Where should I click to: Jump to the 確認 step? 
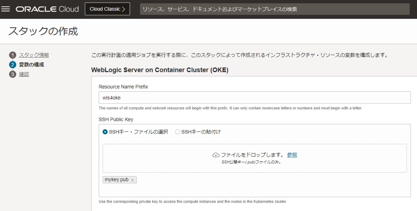tap(24, 75)
